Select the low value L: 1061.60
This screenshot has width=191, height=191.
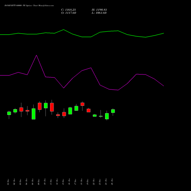(99, 13)
